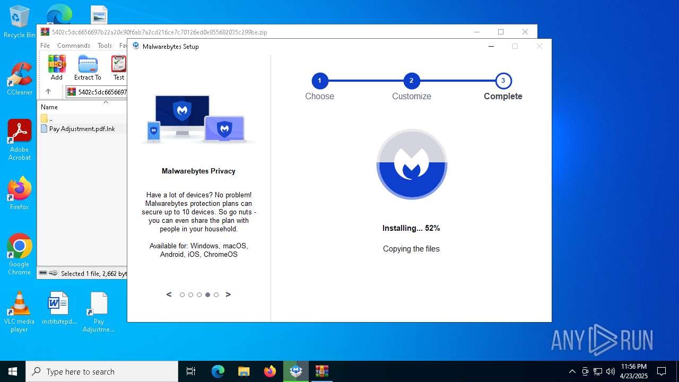Open File Explorer from taskbar
679x382 pixels.
tap(243, 371)
